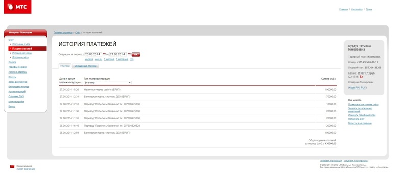Screen dimensions: 393x195
Task: Open История расходов in sidebar
Action: (22, 53)
